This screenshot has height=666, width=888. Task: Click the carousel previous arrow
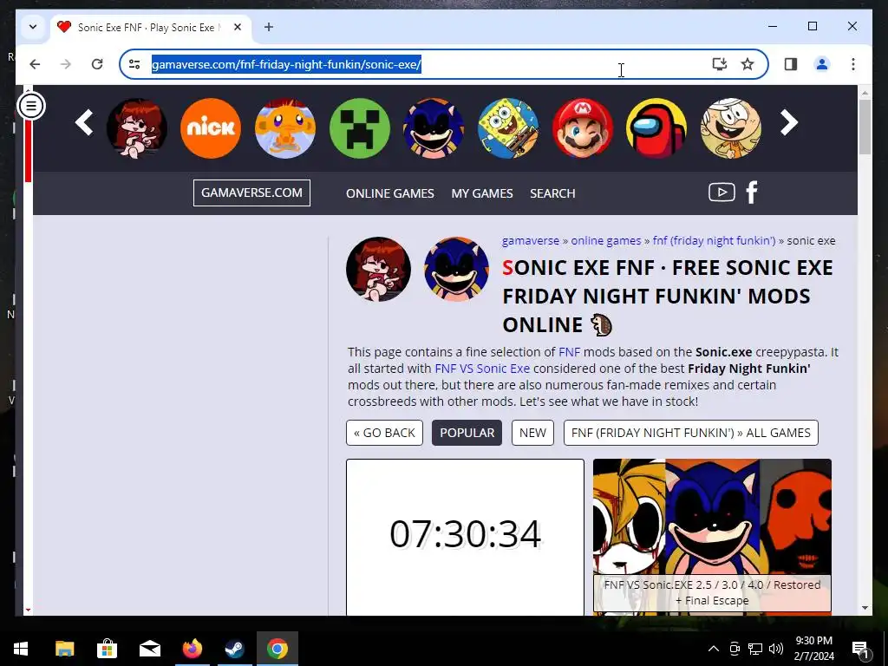point(84,122)
